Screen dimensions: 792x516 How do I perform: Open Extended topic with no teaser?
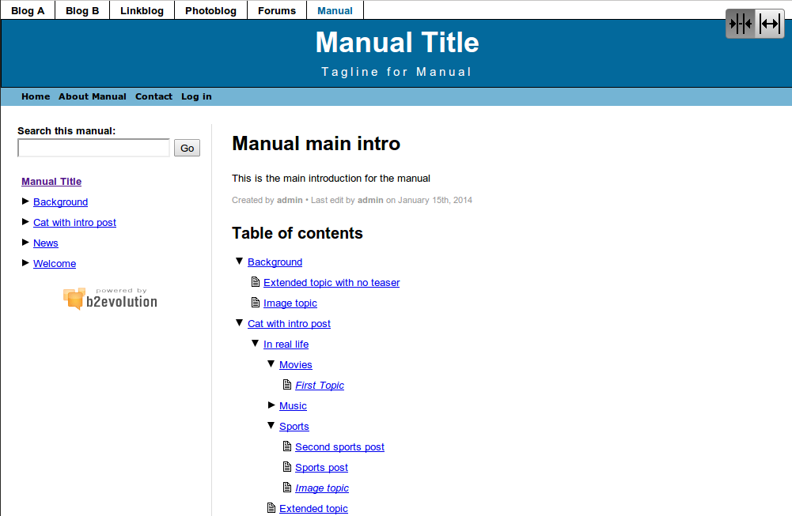[332, 282]
